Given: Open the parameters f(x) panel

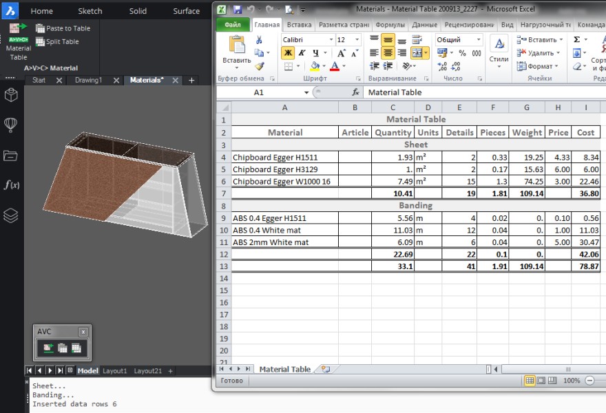Looking at the screenshot, I should [x=11, y=185].
